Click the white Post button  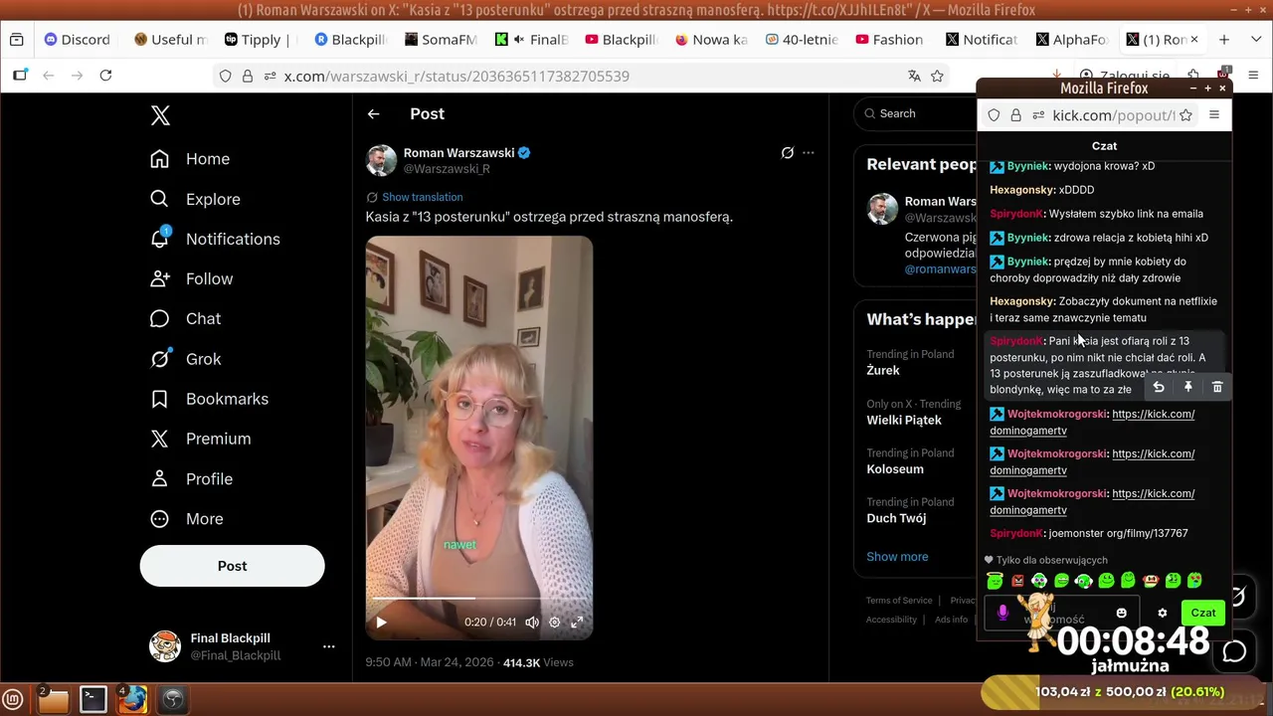pos(232,566)
